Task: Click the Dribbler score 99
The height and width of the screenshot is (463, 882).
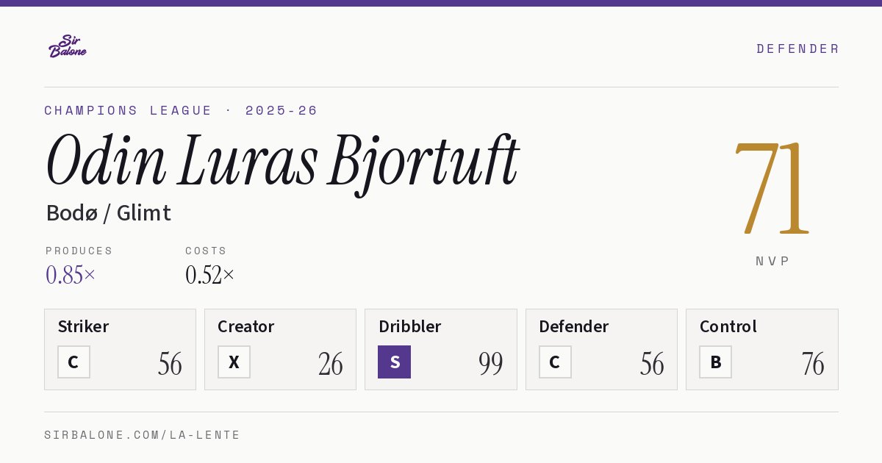Action: (490, 364)
